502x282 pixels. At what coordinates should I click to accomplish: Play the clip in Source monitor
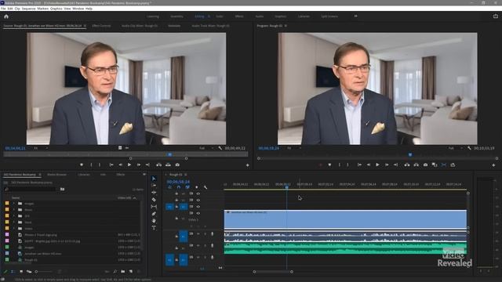click(x=129, y=164)
